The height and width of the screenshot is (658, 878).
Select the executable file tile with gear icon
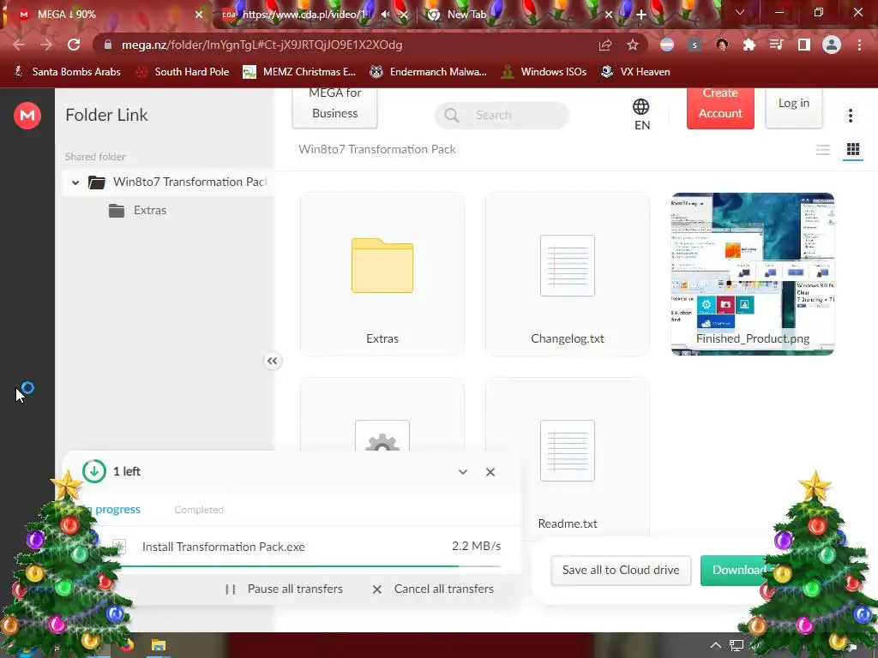pos(382,414)
